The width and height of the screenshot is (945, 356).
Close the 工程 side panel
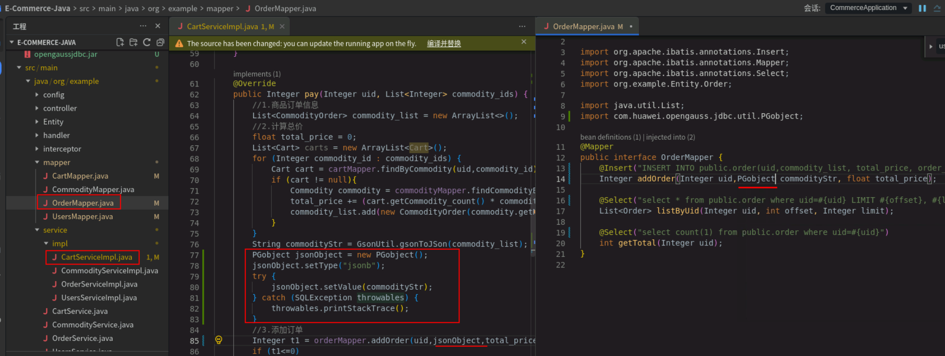[158, 26]
